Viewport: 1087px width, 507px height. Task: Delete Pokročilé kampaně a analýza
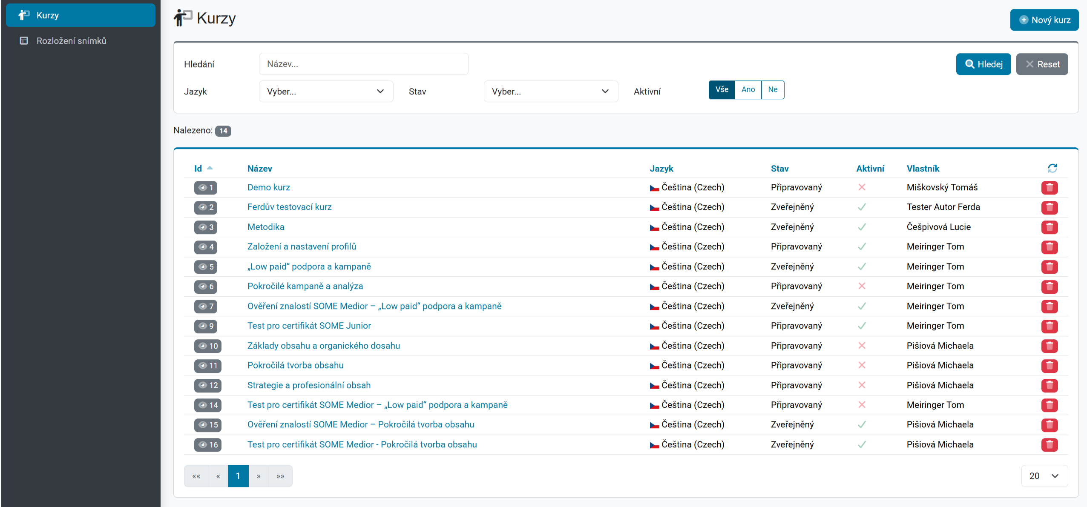coord(1050,286)
